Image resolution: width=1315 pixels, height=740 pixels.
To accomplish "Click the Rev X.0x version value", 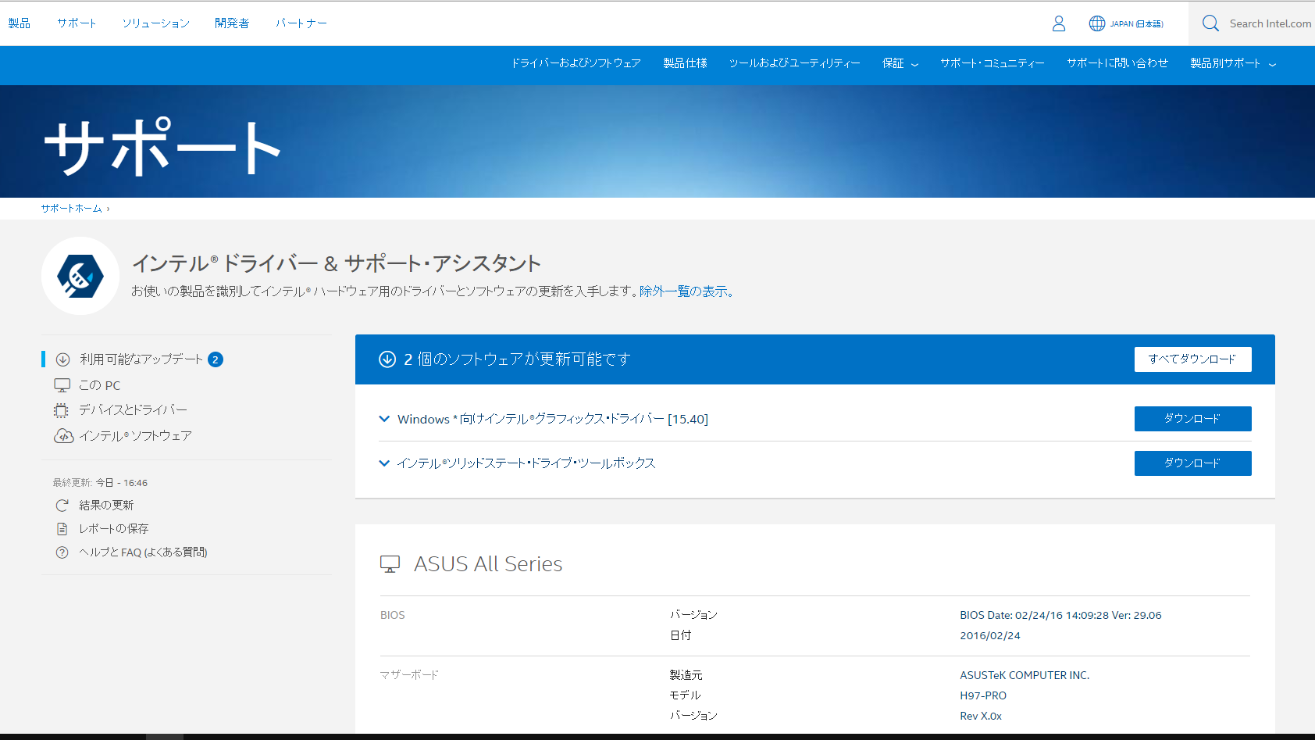I will [x=981, y=717].
